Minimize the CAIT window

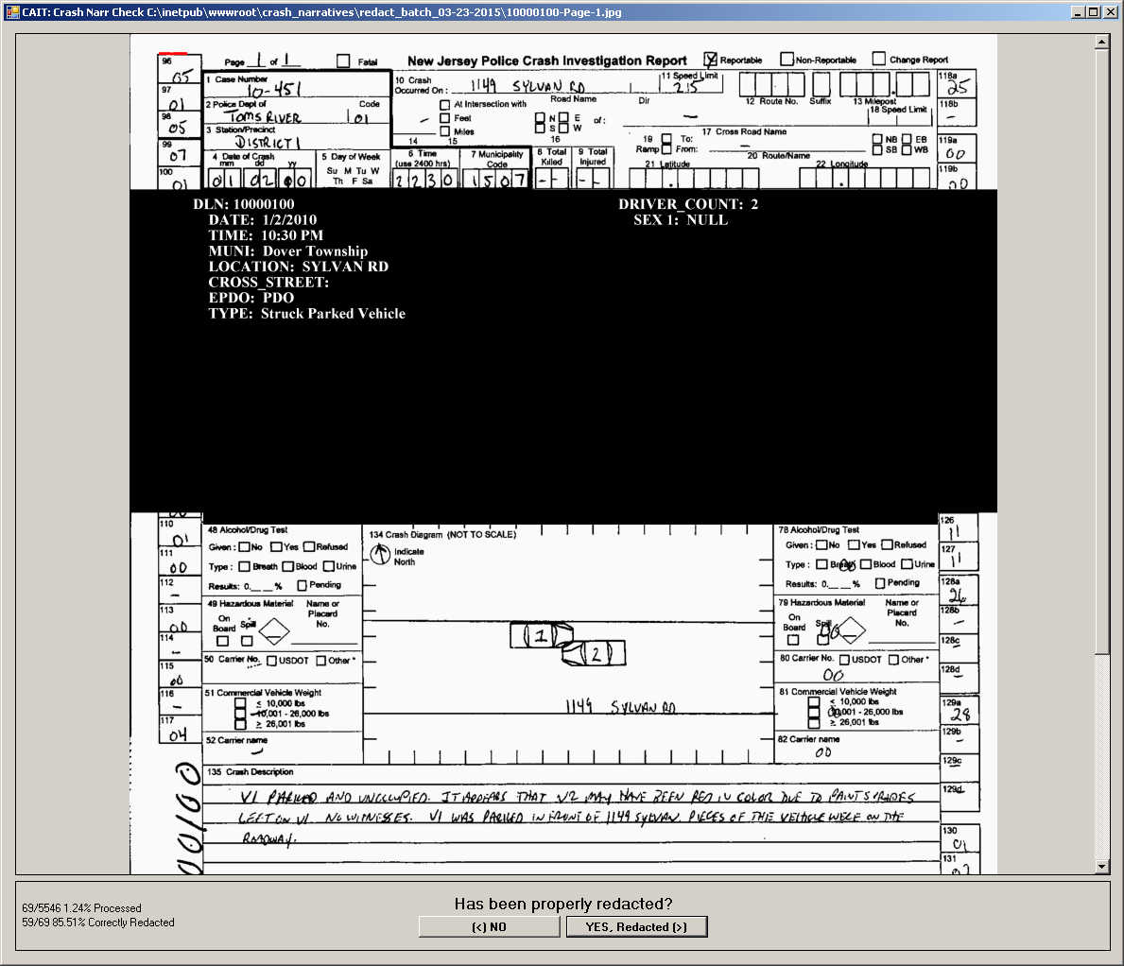(1078, 12)
